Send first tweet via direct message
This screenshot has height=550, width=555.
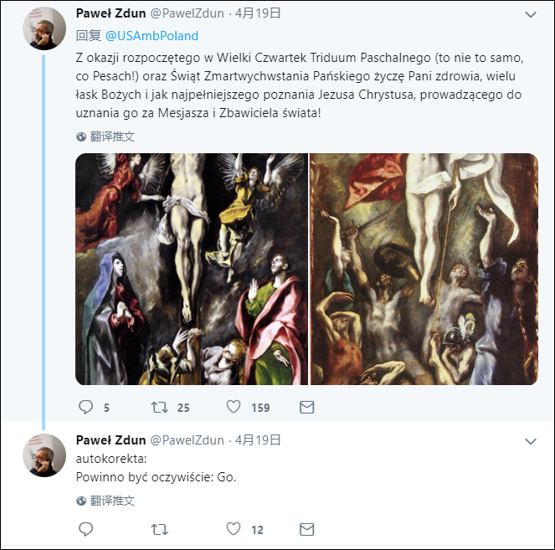tap(306, 408)
